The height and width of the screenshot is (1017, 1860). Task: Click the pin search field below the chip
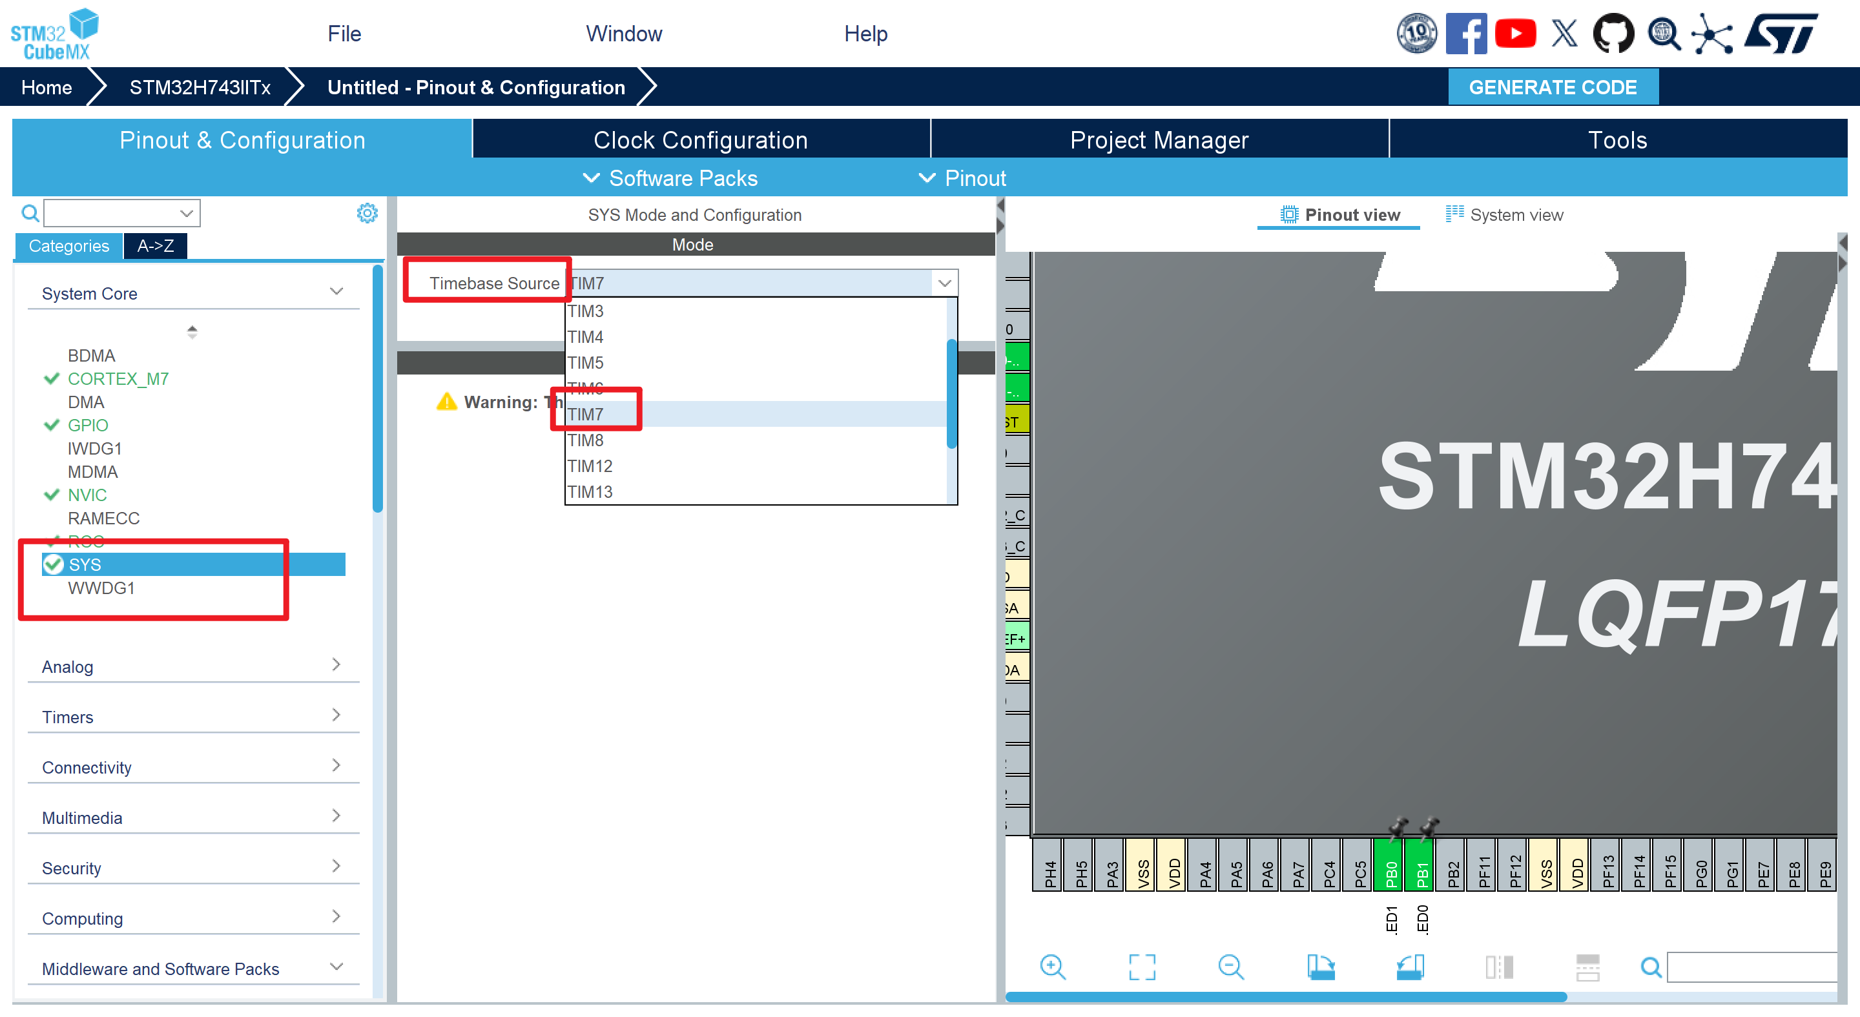(x=1752, y=967)
